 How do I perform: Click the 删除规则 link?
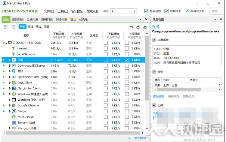pos(189,96)
